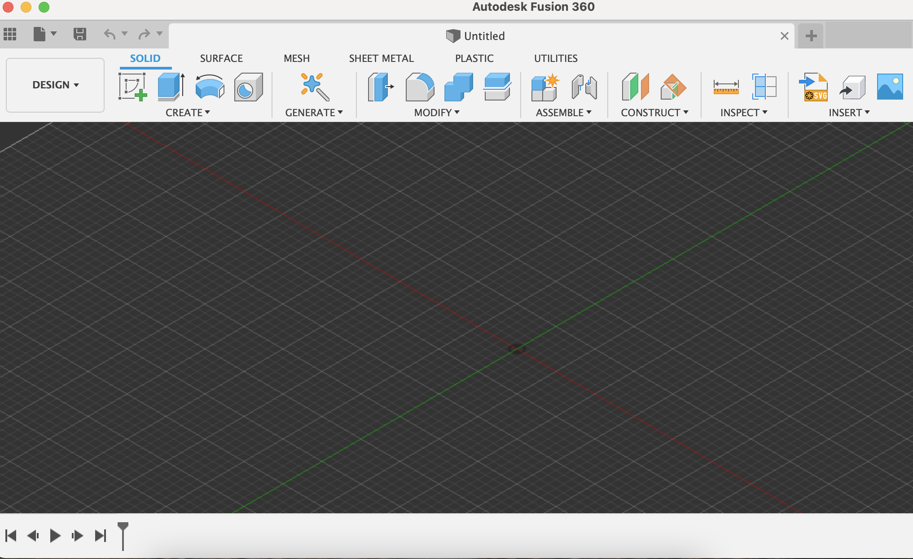Expand the CONSTRUCT dropdown menu
Screen dimensions: 913x559
point(654,113)
